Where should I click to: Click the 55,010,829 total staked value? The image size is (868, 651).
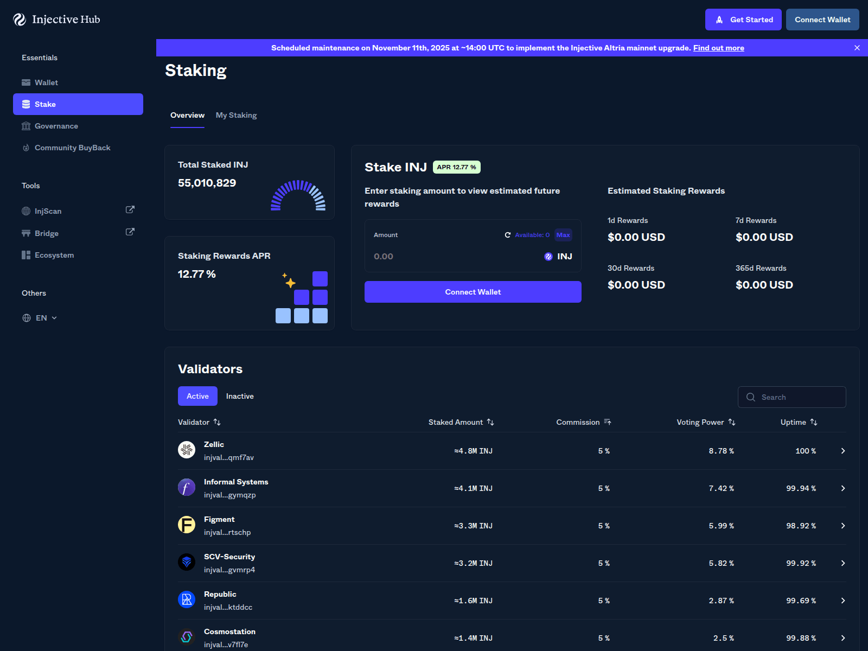coord(207,183)
